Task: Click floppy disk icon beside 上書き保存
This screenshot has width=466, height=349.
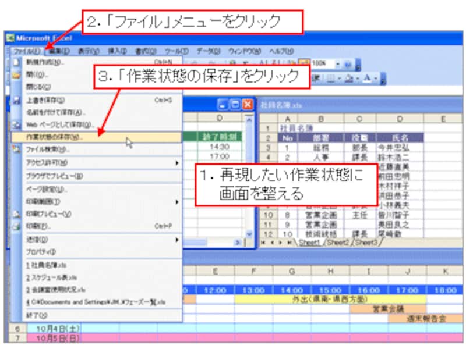Action: click(x=16, y=100)
